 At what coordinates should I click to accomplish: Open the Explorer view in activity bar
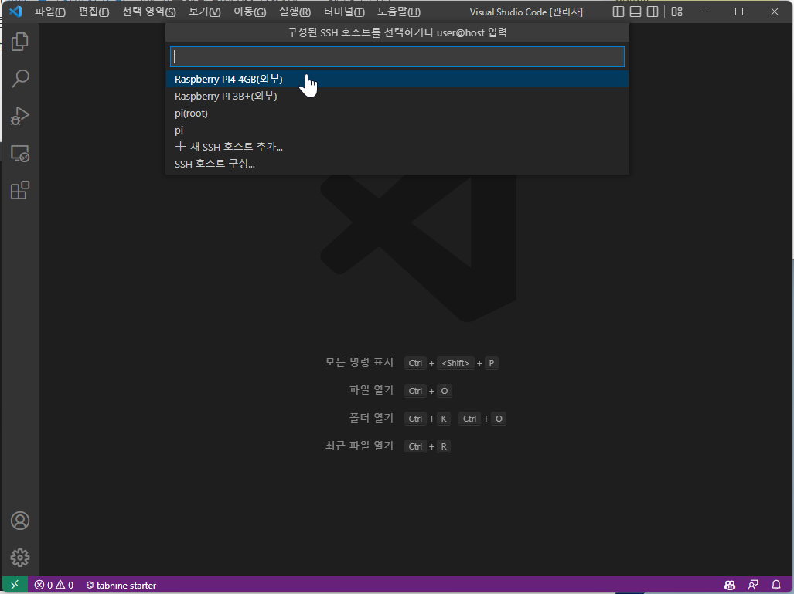[20, 42]
